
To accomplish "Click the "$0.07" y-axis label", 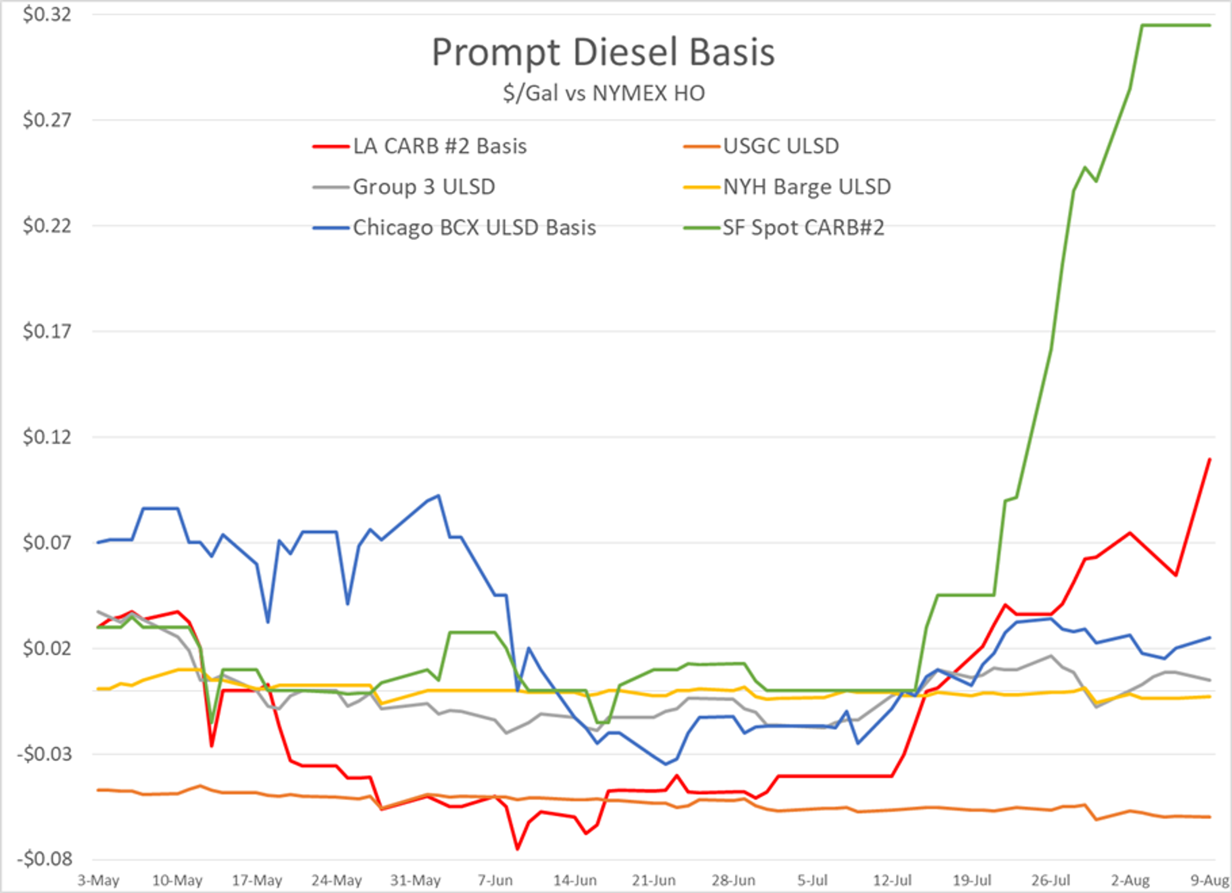I will click(x=47, y=543).
